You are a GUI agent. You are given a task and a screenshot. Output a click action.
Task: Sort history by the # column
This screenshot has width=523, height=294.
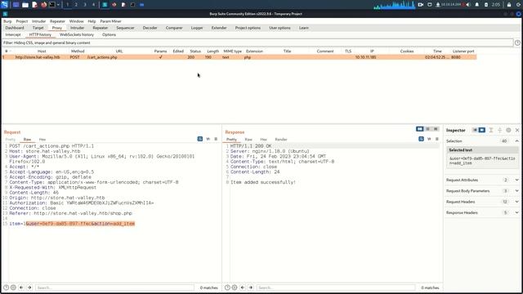[x=7, y=51]
